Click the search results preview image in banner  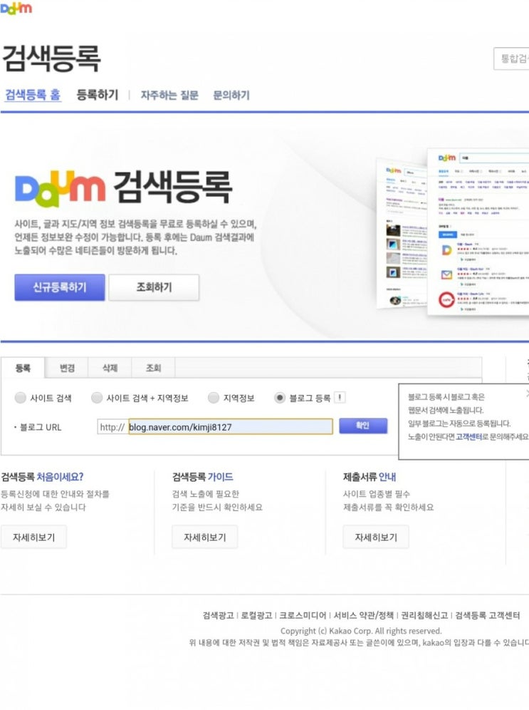(453, 231)
